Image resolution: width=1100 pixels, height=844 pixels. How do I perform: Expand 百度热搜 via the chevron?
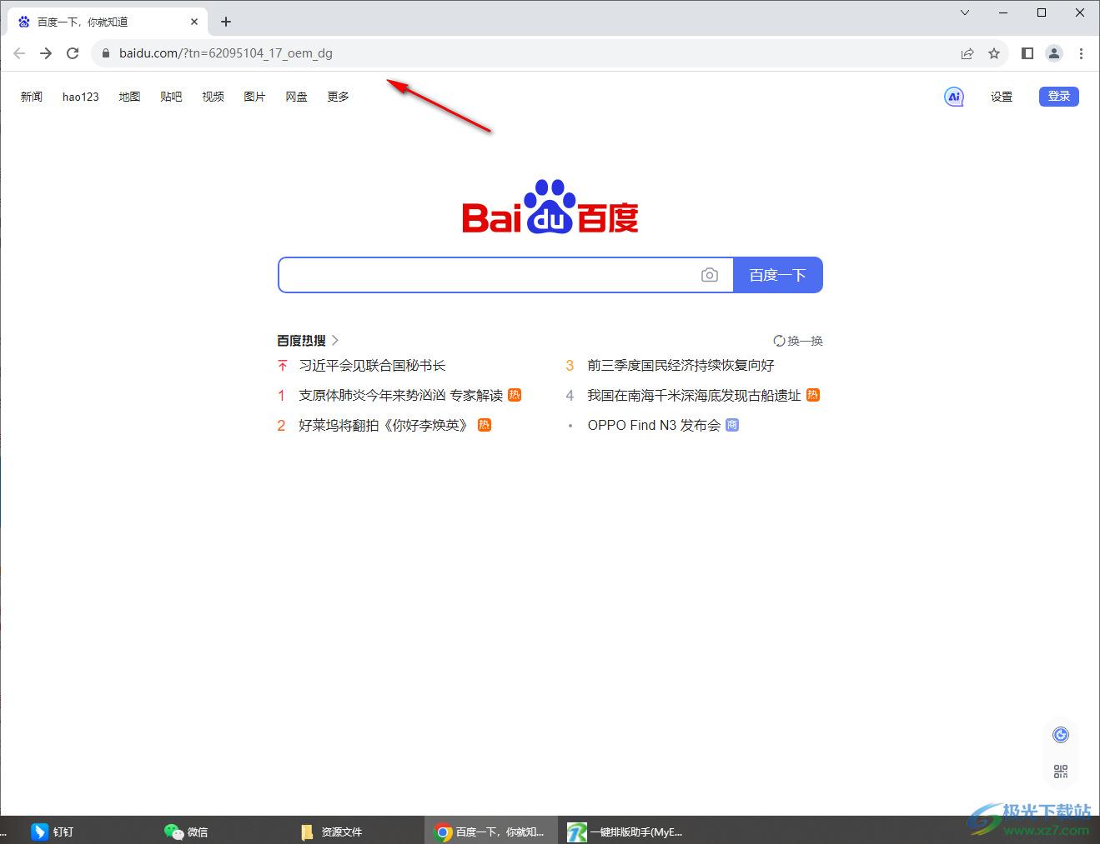click(x=335, y=341)
